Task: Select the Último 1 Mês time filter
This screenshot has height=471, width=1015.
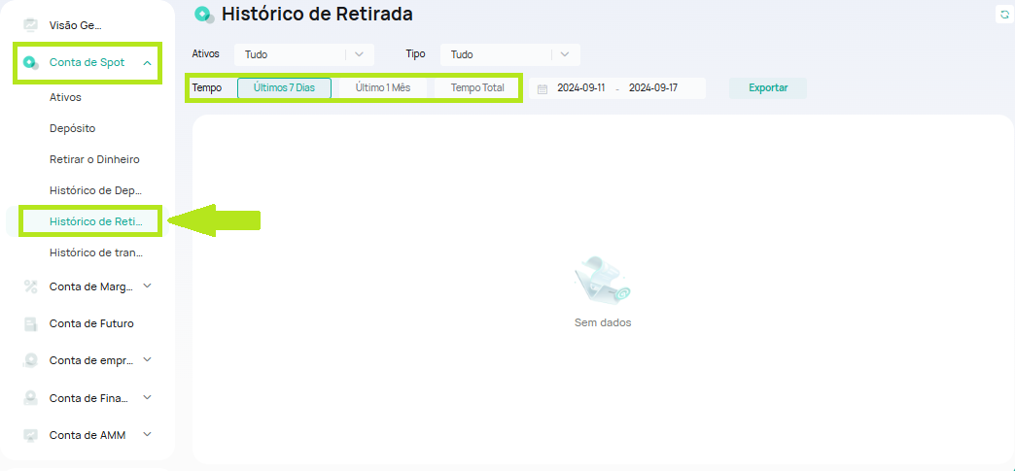Action: click(x=382, y=88)
